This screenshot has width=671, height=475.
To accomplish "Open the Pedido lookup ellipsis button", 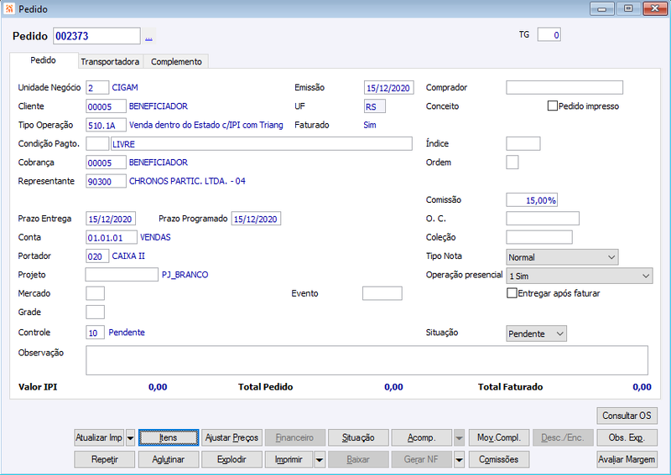I will (148, 36).
